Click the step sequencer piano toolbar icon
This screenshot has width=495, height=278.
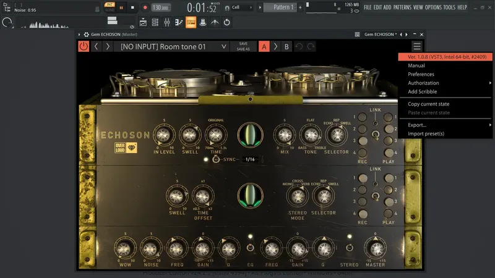pyautogui.click(x=179, y=22)
